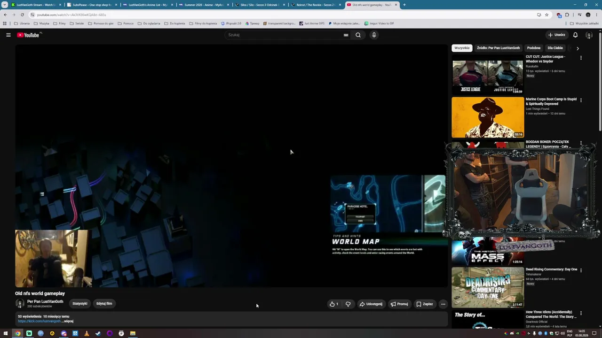602x338 pixels.
Task: Open the Ubrania bookmarks folder
Action: 22,23
